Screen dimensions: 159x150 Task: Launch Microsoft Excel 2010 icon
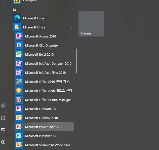pos(19,54)
